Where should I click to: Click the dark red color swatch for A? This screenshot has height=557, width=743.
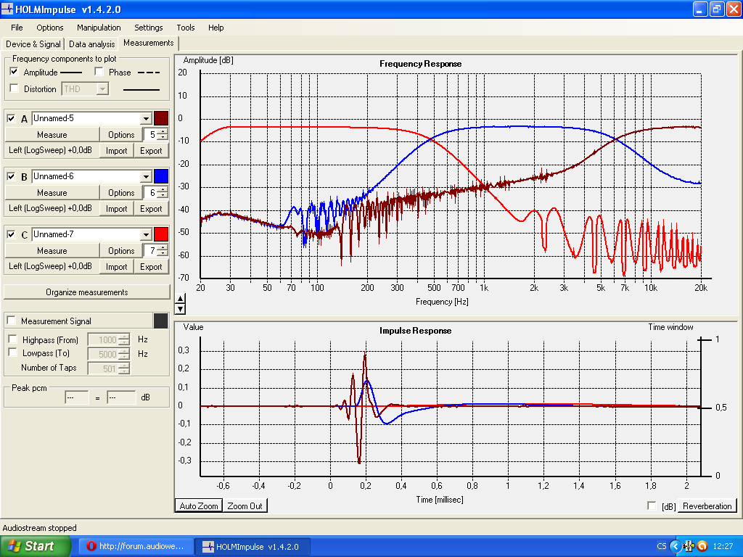click(161, 118)
